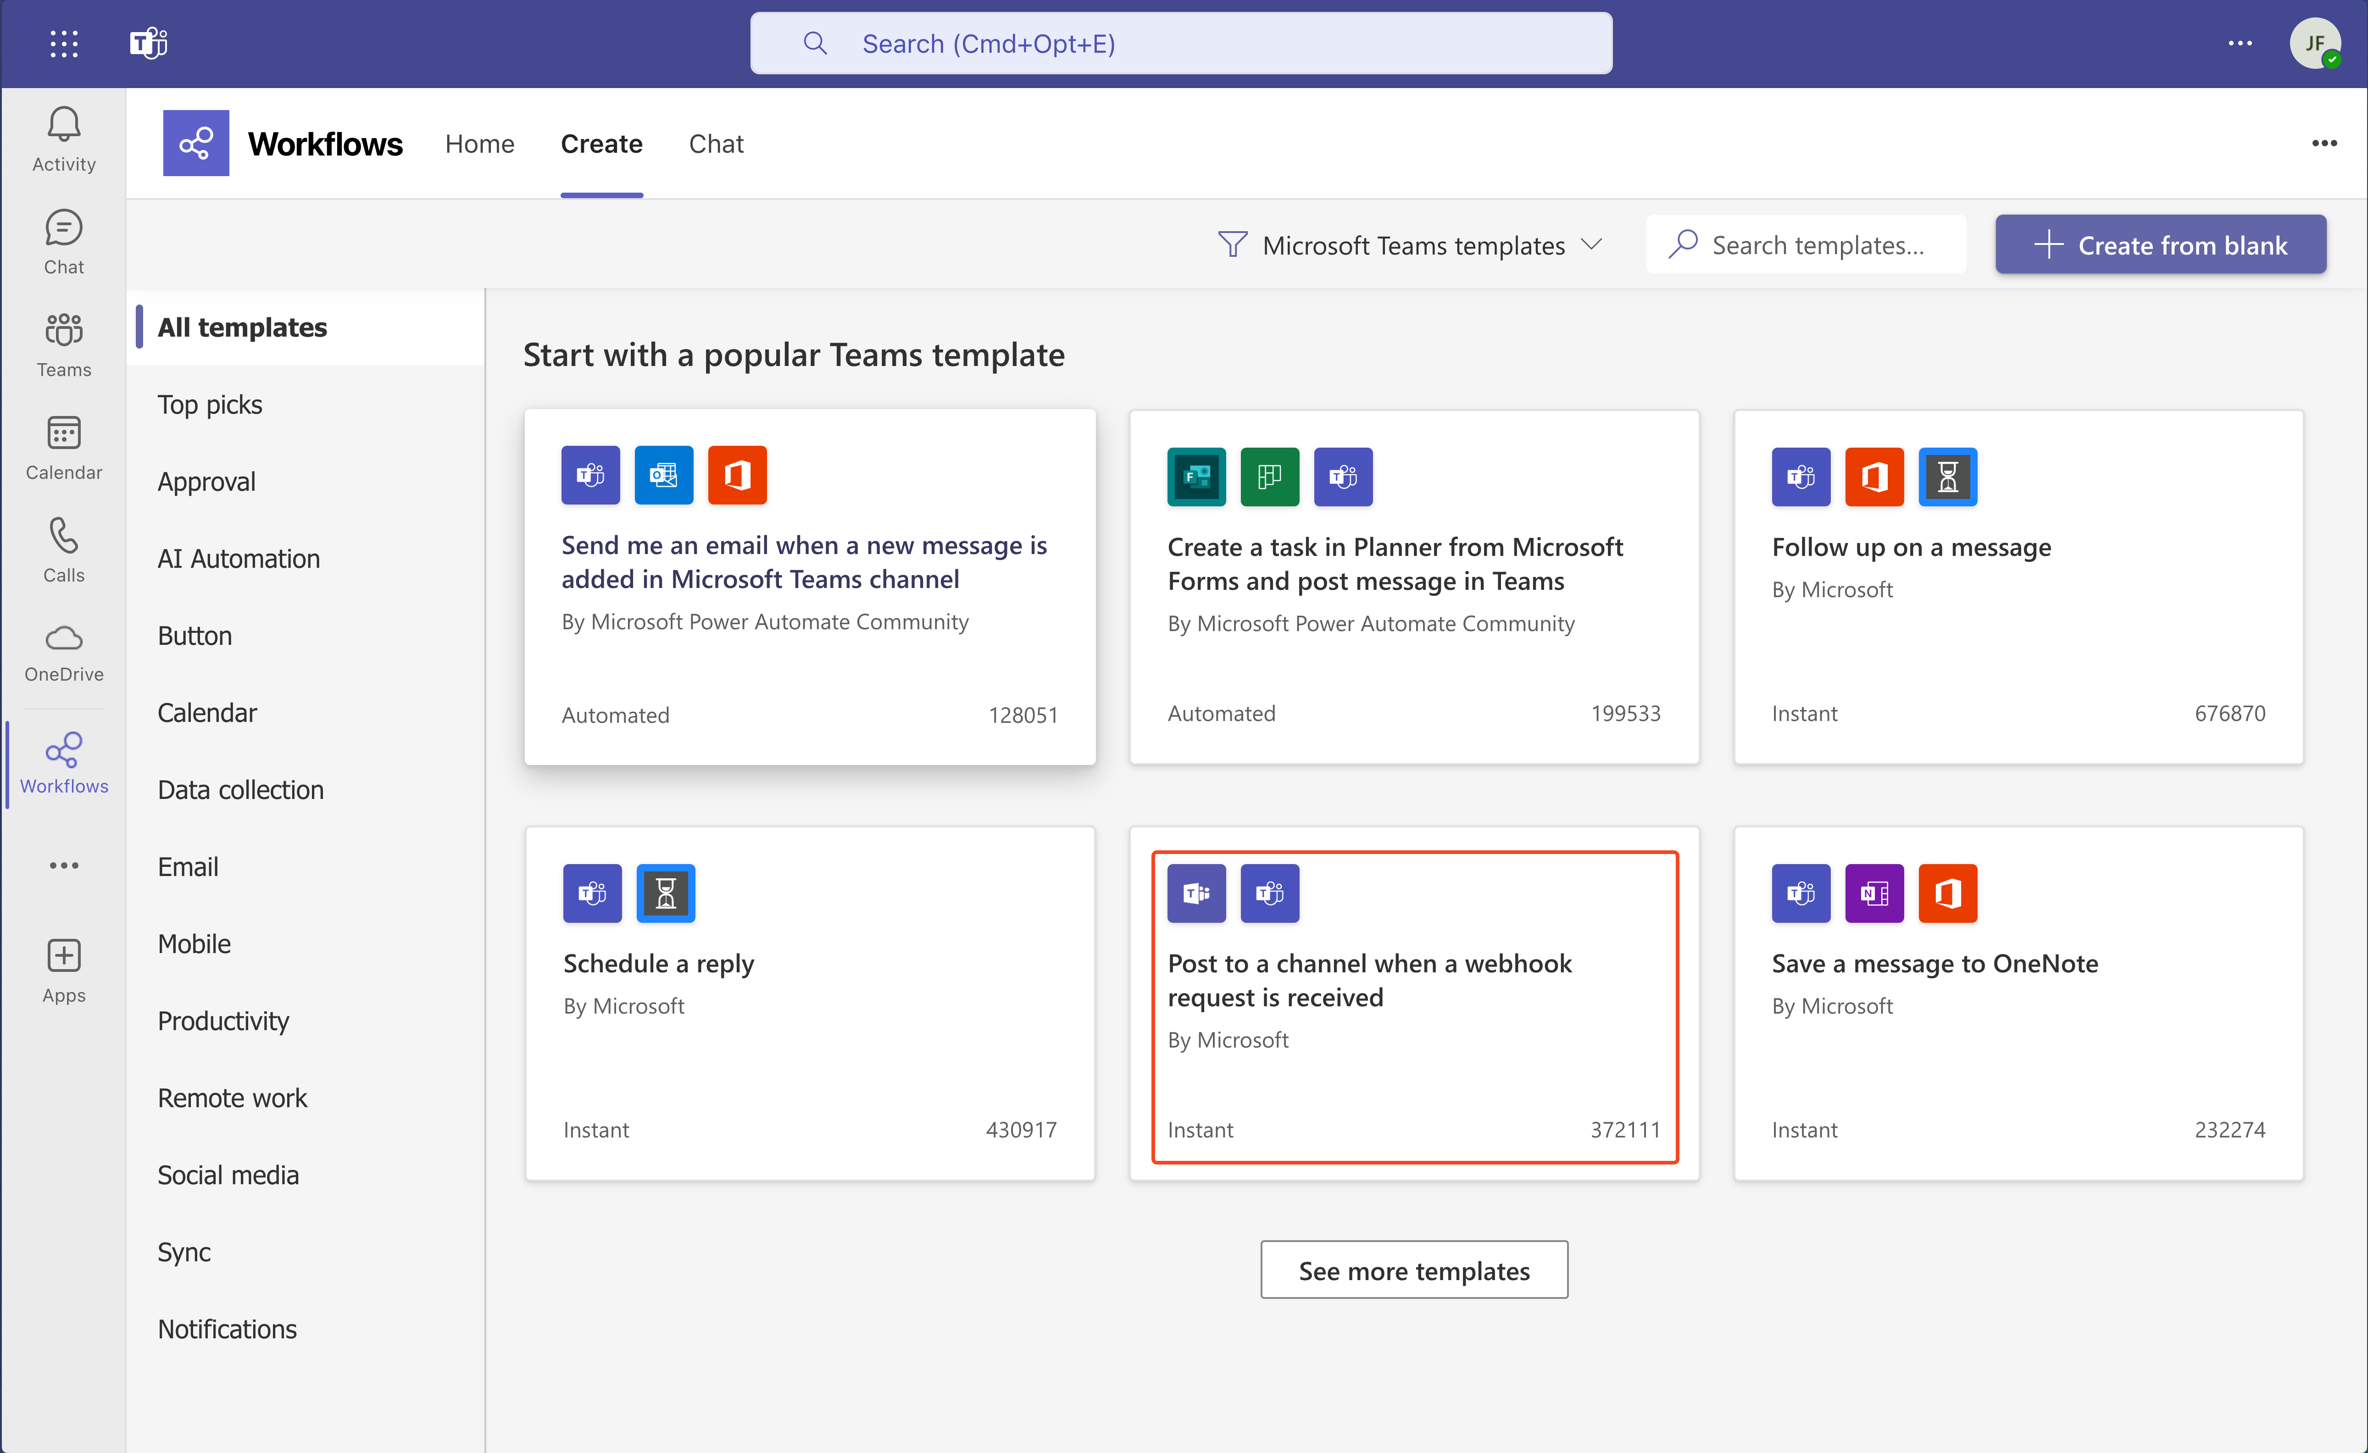
Task: Open the Calendar app icon
Action: tap(63, 447)
